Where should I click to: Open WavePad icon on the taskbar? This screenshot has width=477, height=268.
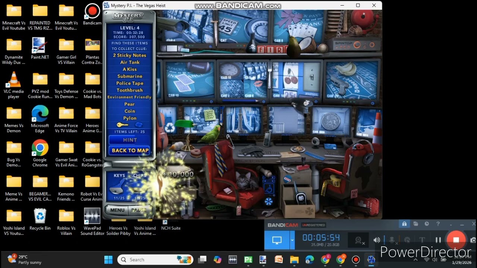(233, 259)
